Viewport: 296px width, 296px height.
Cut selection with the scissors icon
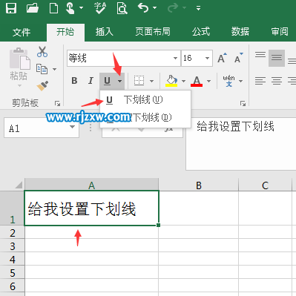(x=42, y=52)
